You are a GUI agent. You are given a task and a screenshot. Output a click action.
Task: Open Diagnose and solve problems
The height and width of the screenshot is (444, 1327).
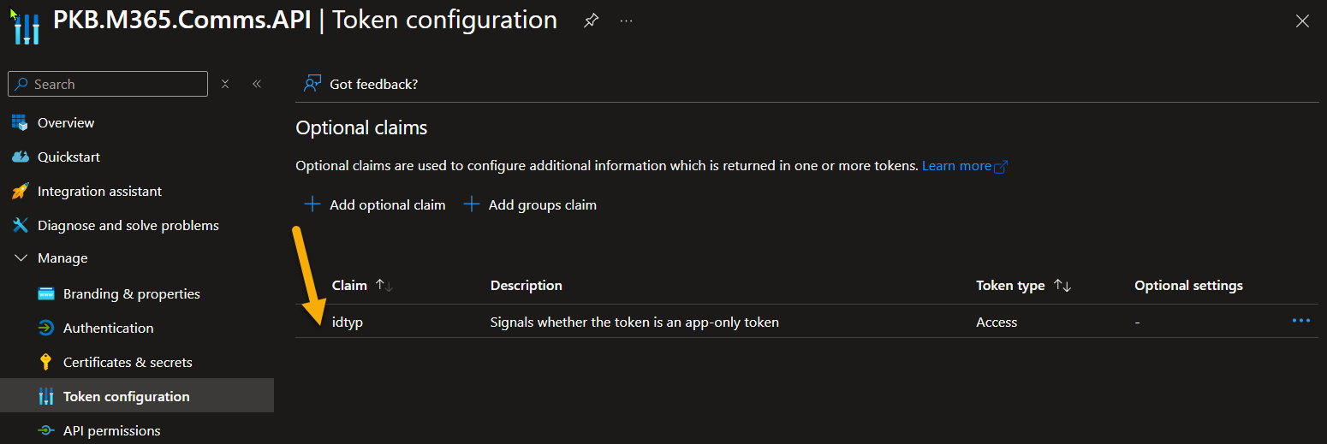coord(128,225)
